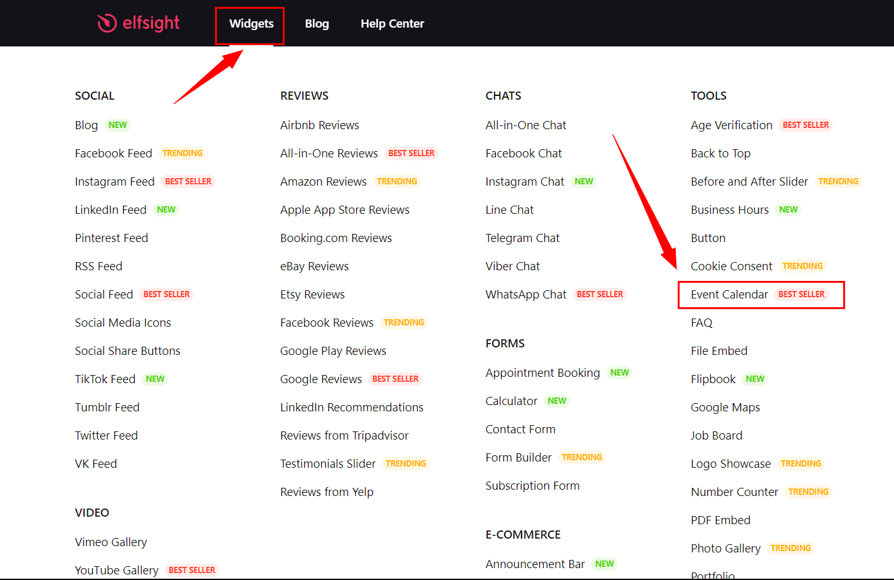Select Facebook Feed widget
The height and width of the screenshot is (580, 894).
pos(113,154)
